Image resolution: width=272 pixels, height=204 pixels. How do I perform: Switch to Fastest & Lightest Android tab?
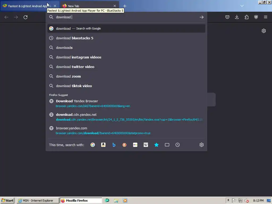point(30,6)
